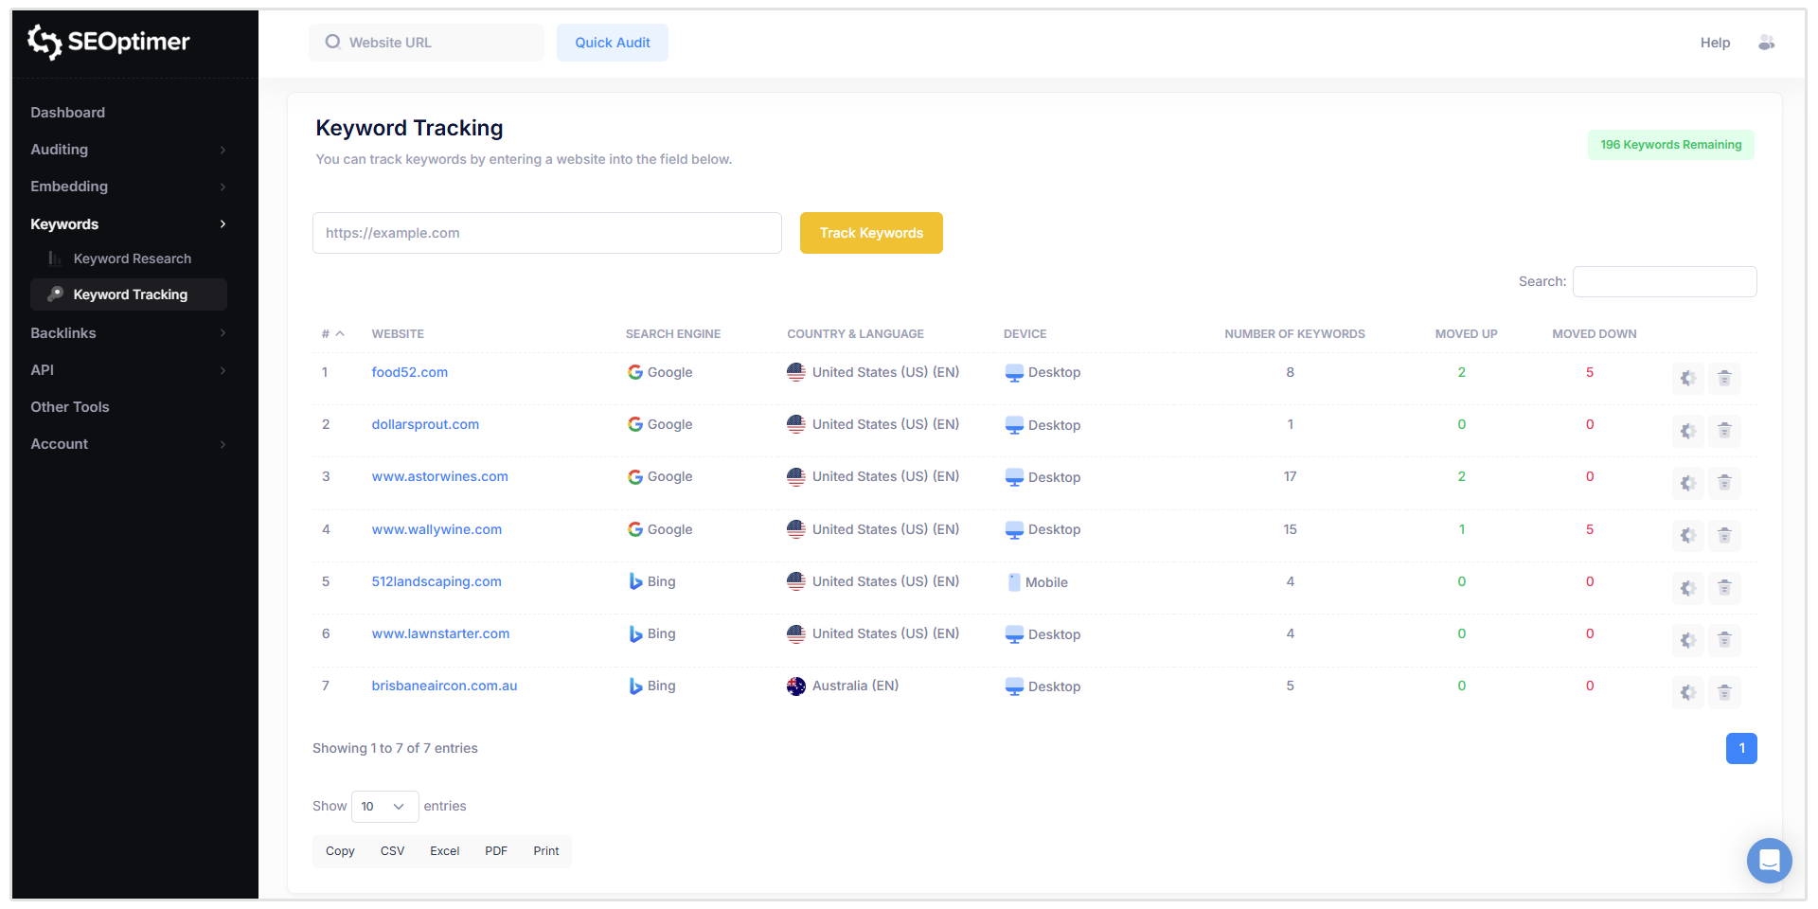Screen dimensions: 1818x909
Task: Select the Keyword Research bar-chart icon
Action: coord(54,258)
